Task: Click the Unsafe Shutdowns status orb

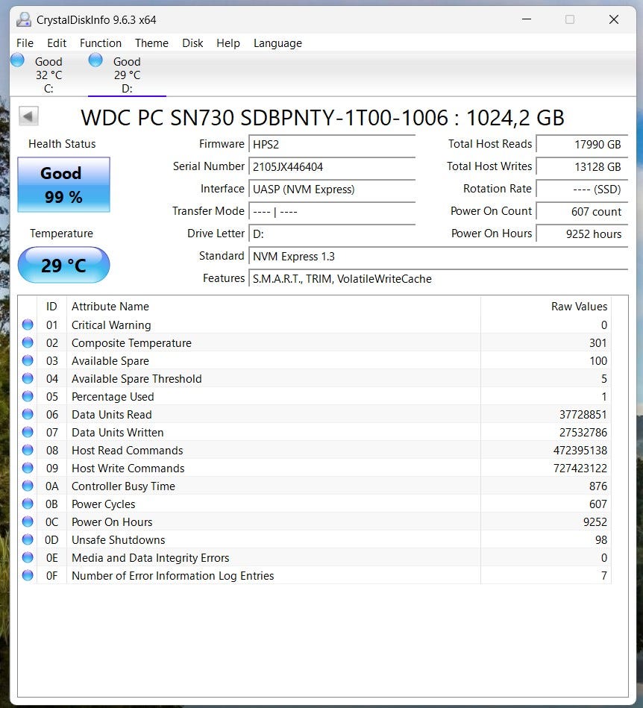Action: click(28, 540)
